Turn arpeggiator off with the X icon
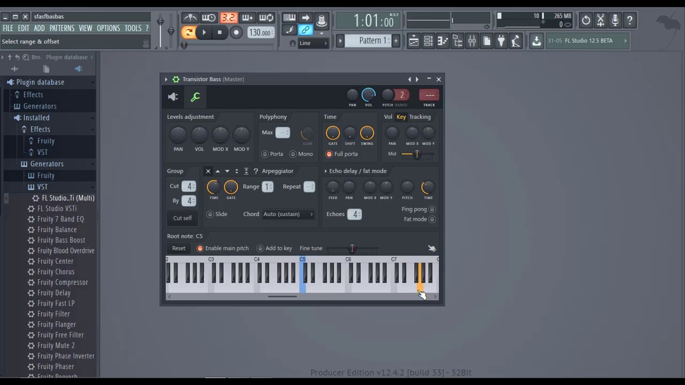Viewport: 685px width, 385px height. [208, 171]
